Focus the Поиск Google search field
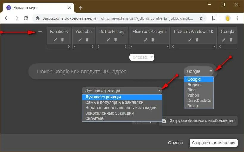 tap(106, 72)
